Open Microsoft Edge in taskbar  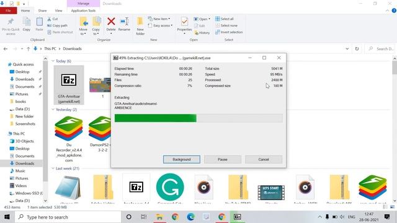pyautogui.click(x=190, y=217)
